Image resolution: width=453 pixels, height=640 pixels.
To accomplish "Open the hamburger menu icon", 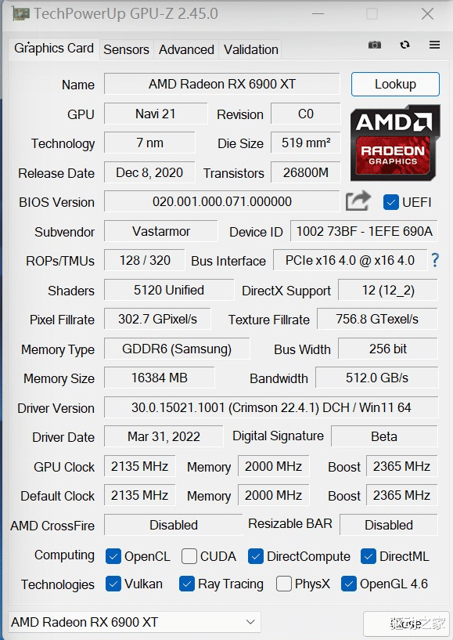I will [x=434, y=45].
